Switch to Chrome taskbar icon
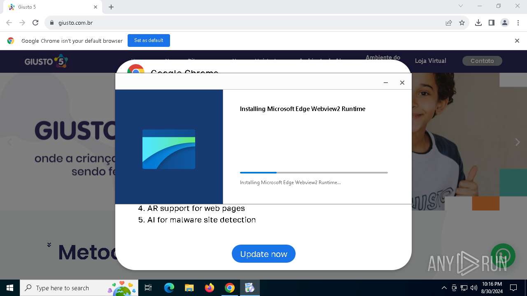 [x=230, y=288]
